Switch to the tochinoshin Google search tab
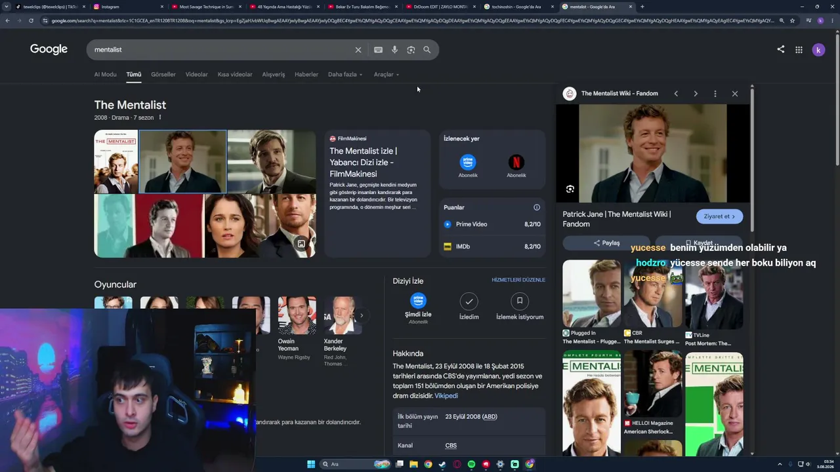Image resolution: width=840 pixels, height=472 pixels. (x=519, y=7)
